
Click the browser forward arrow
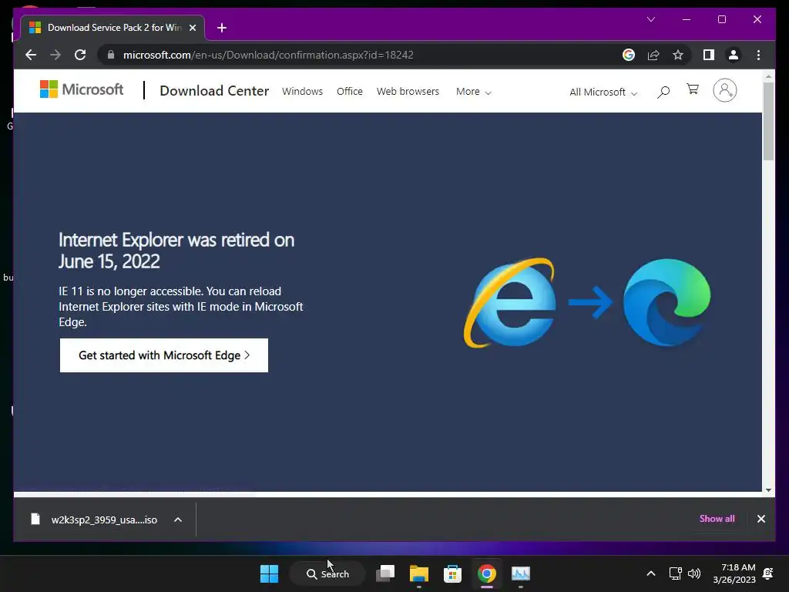pyautogui.click(x=55, y=55)
